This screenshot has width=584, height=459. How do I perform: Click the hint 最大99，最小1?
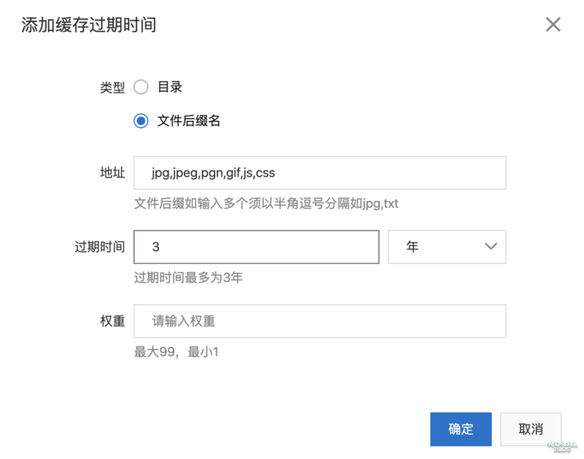pos(176,352)
